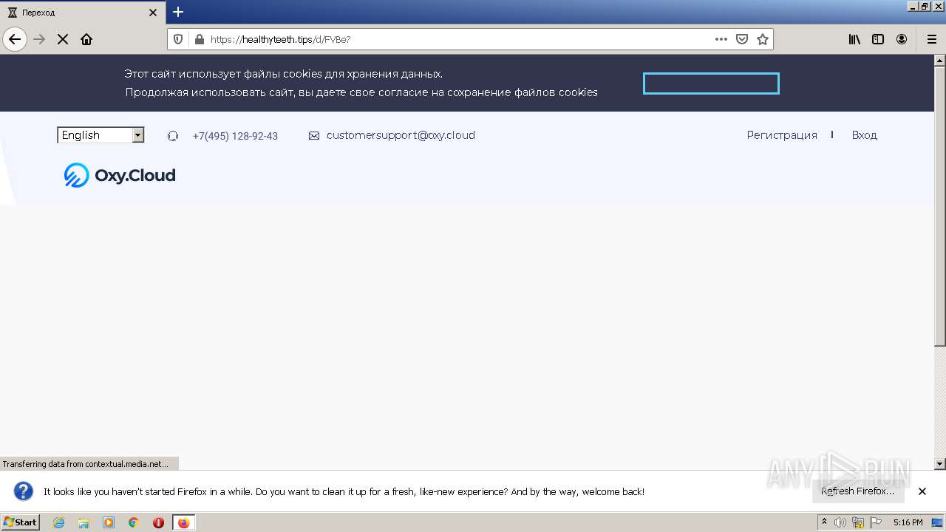Launch Internet Explorer from taskbar

[58, 522]
